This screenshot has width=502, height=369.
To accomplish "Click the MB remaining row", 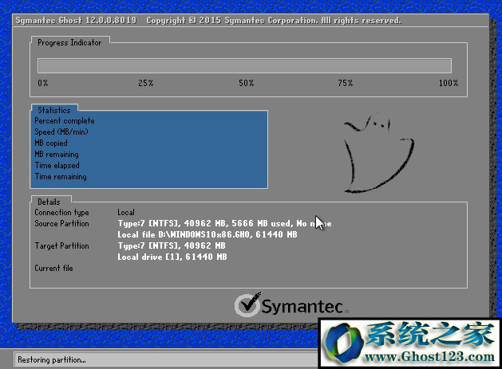I will tap(57, 154).
